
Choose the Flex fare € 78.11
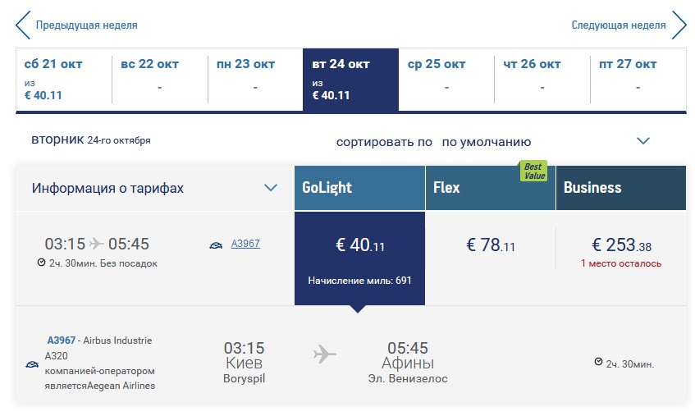491,245
